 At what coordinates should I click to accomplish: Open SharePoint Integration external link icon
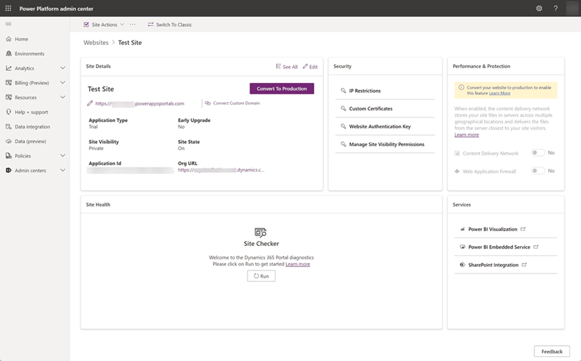(x=524, y=265)
